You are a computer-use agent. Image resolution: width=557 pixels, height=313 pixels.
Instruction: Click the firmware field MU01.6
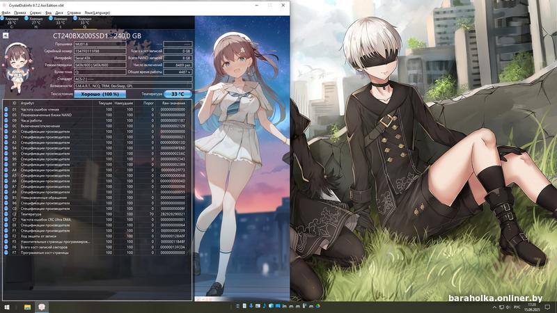pyautogui.click(x=100, y=45)
